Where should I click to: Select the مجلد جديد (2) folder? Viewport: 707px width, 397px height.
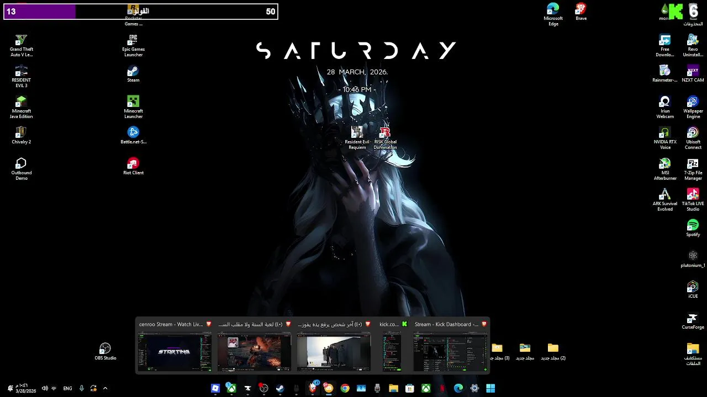tap(553, 352)
